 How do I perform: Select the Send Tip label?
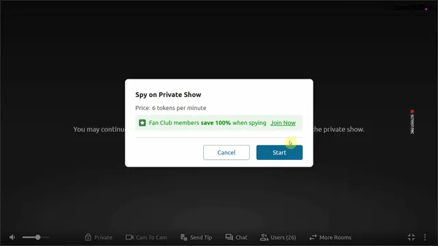point(201,237)
